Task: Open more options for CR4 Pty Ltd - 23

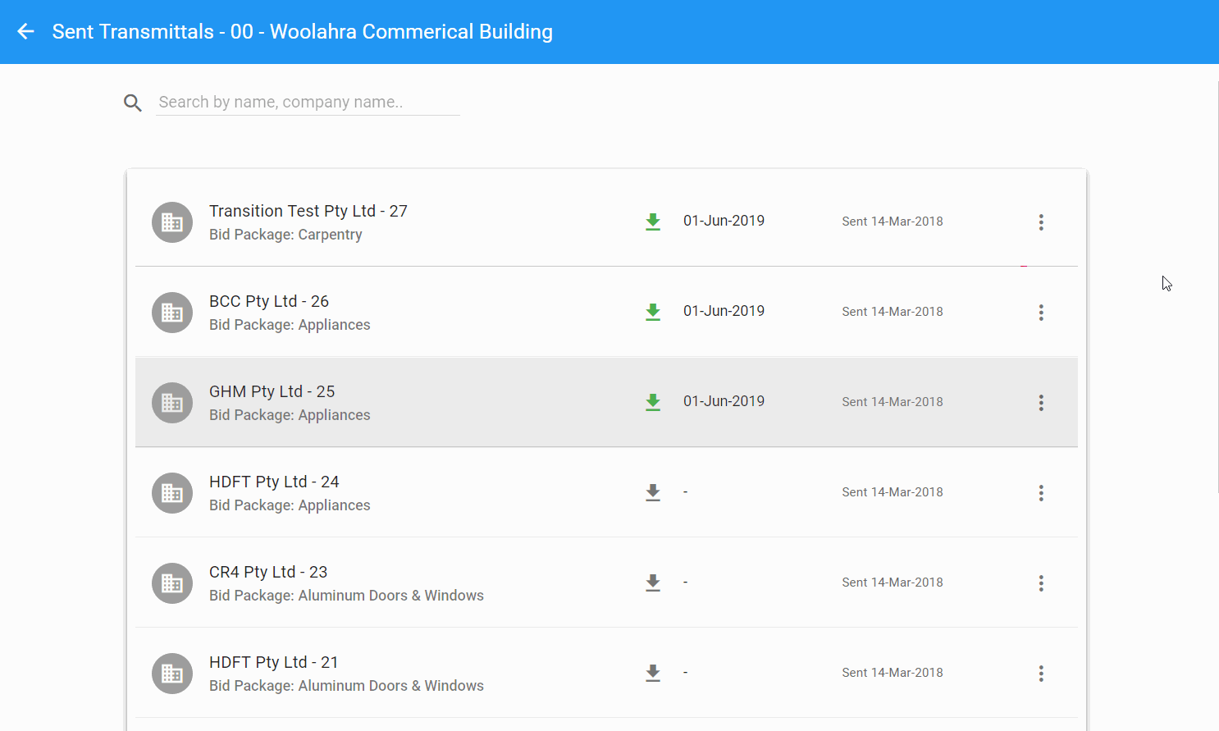Action: 1041,583
